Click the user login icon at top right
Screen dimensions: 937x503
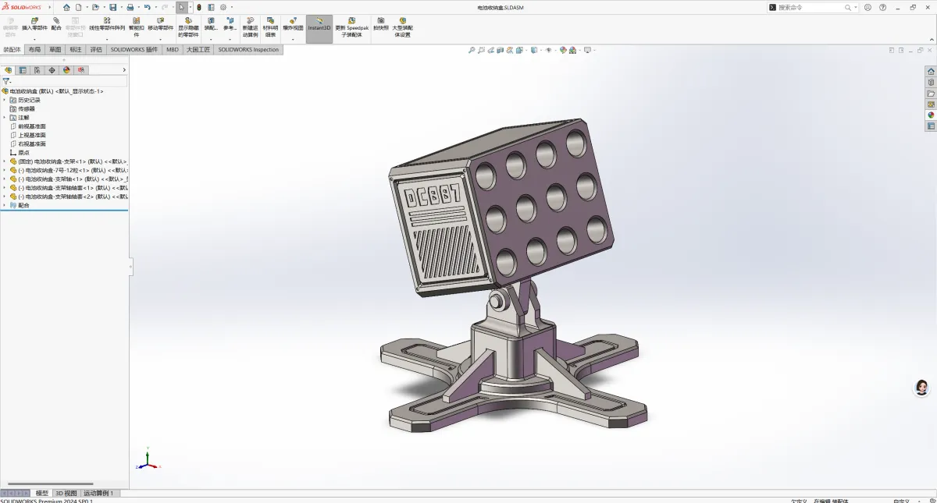pos(867,7)
